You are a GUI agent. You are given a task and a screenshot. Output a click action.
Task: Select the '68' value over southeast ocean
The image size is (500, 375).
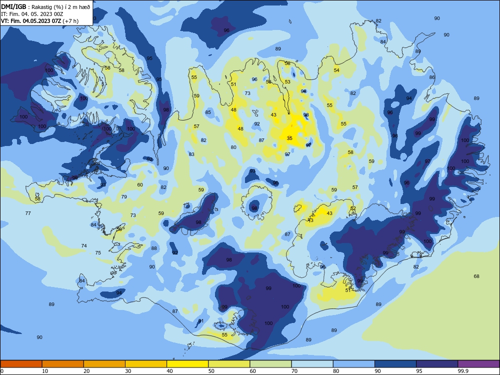[476, 276]
